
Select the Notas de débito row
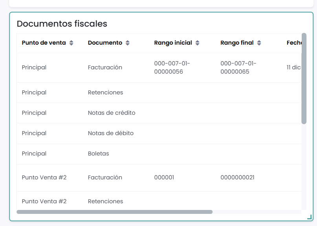coord(111,133)
